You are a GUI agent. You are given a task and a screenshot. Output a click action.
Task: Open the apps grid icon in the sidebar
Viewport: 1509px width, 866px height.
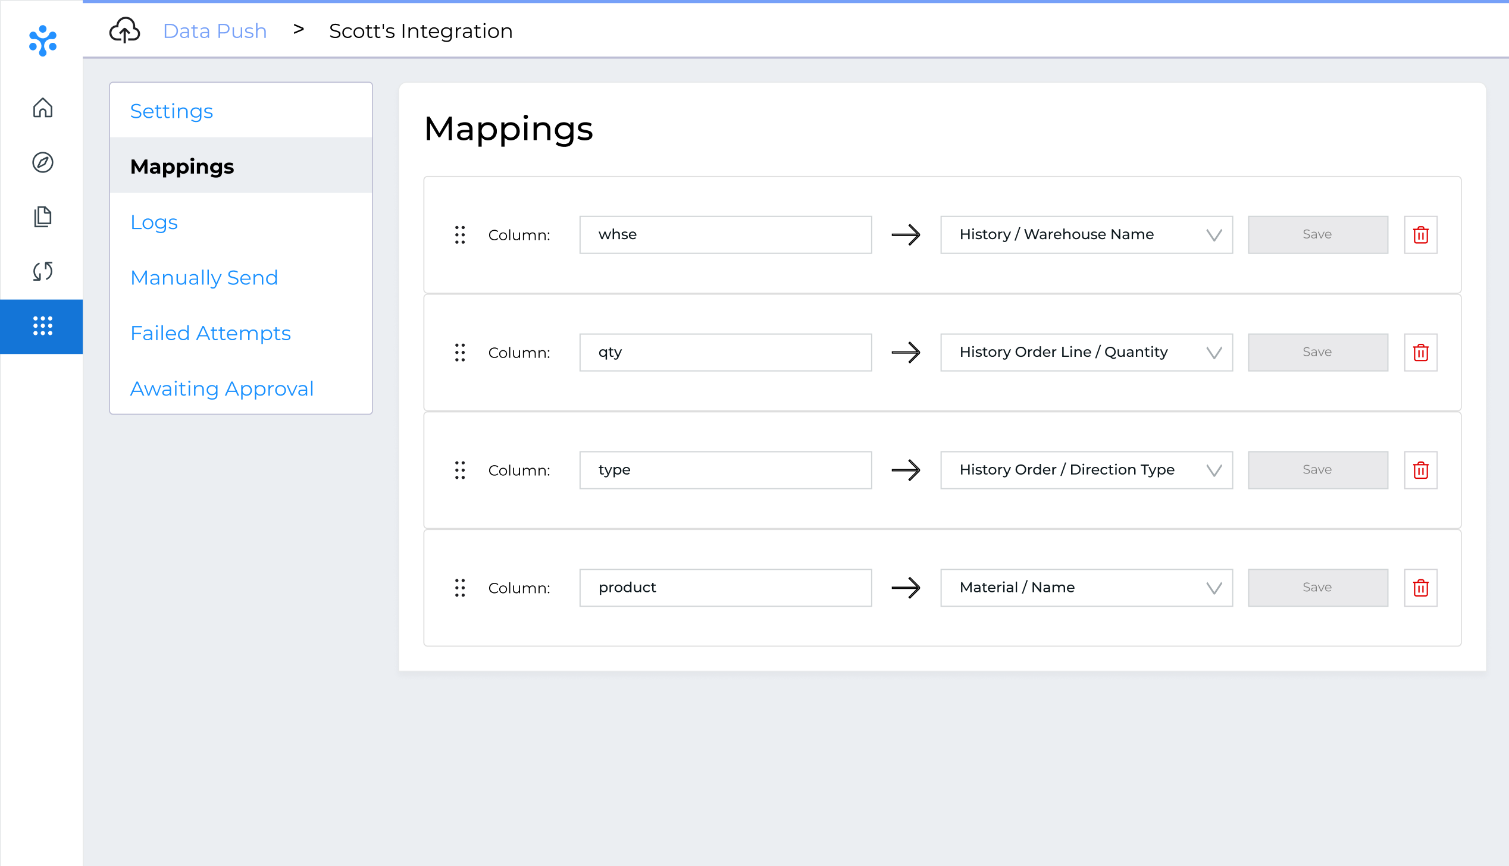(42, 327)
